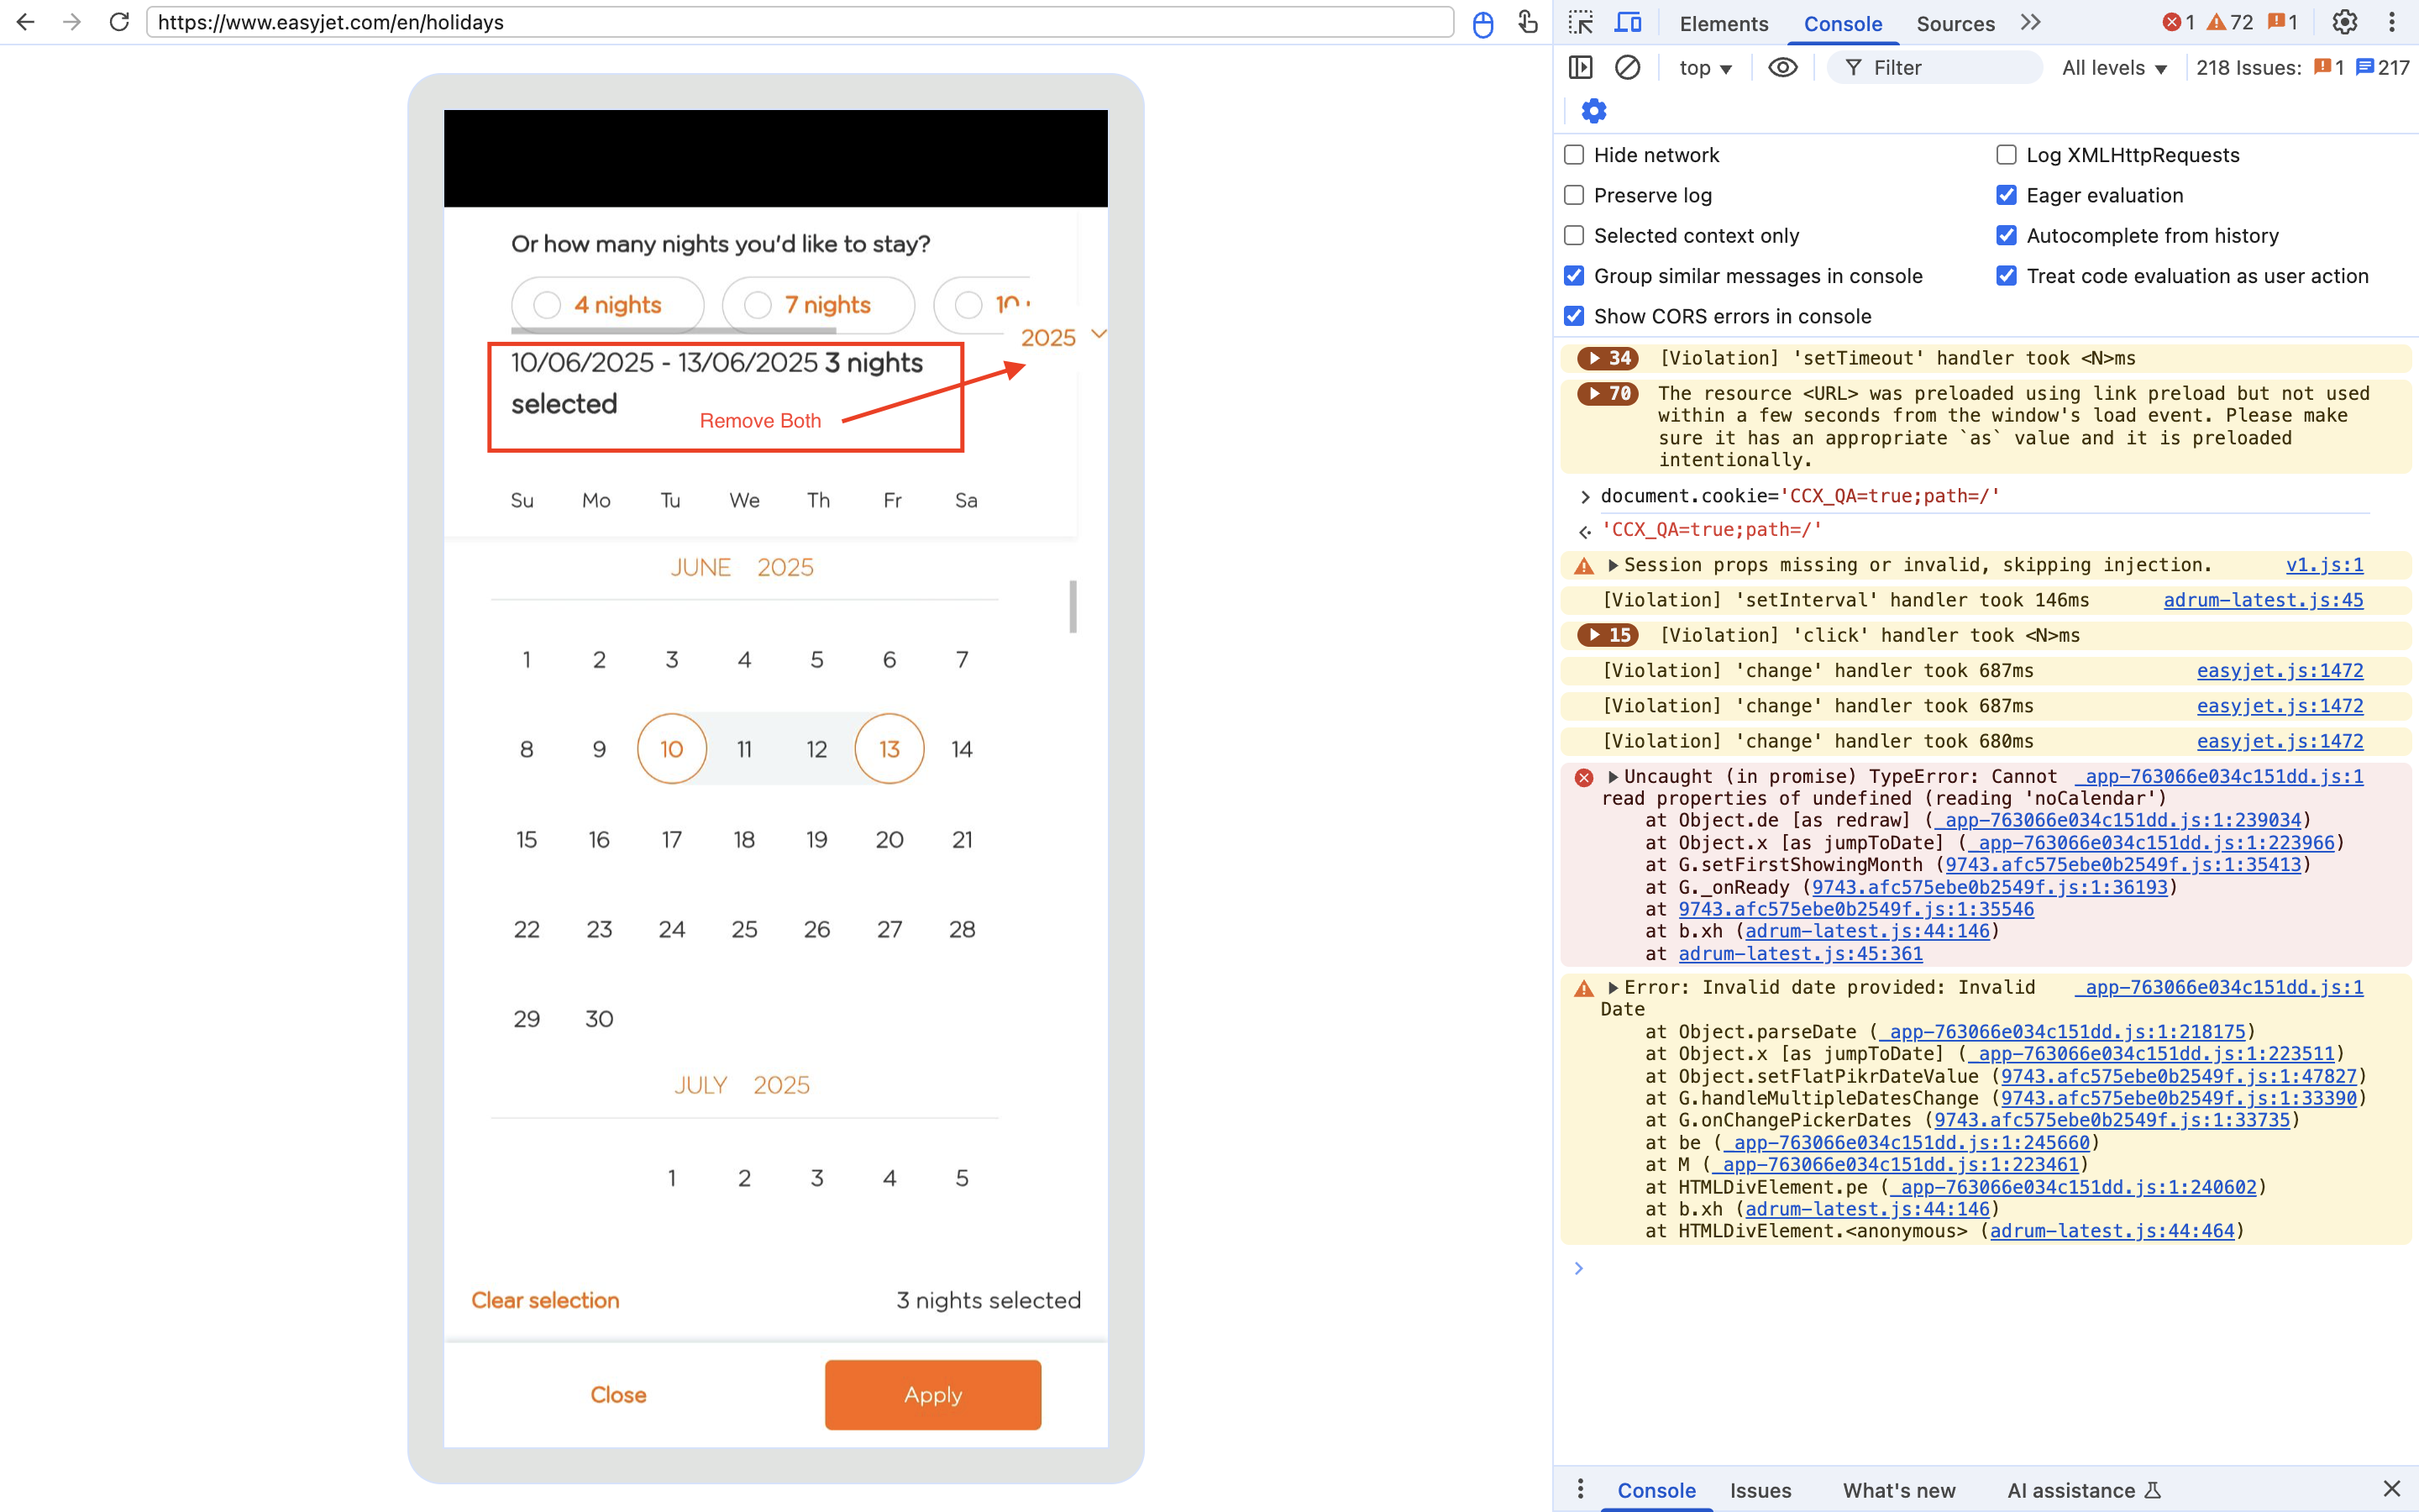Open DevTools settings gear in the top bar
The height and width of the screenshot is (1512, 2419).
[2345, 22]
